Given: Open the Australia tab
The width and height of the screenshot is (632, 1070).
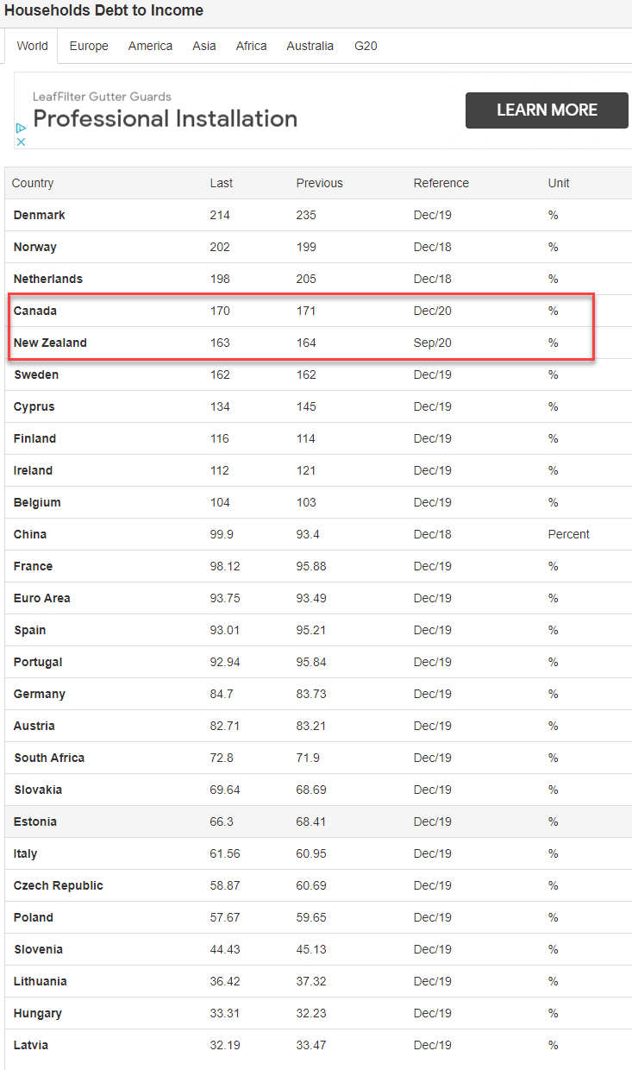Looking at the screenshot, I should 310,46.
